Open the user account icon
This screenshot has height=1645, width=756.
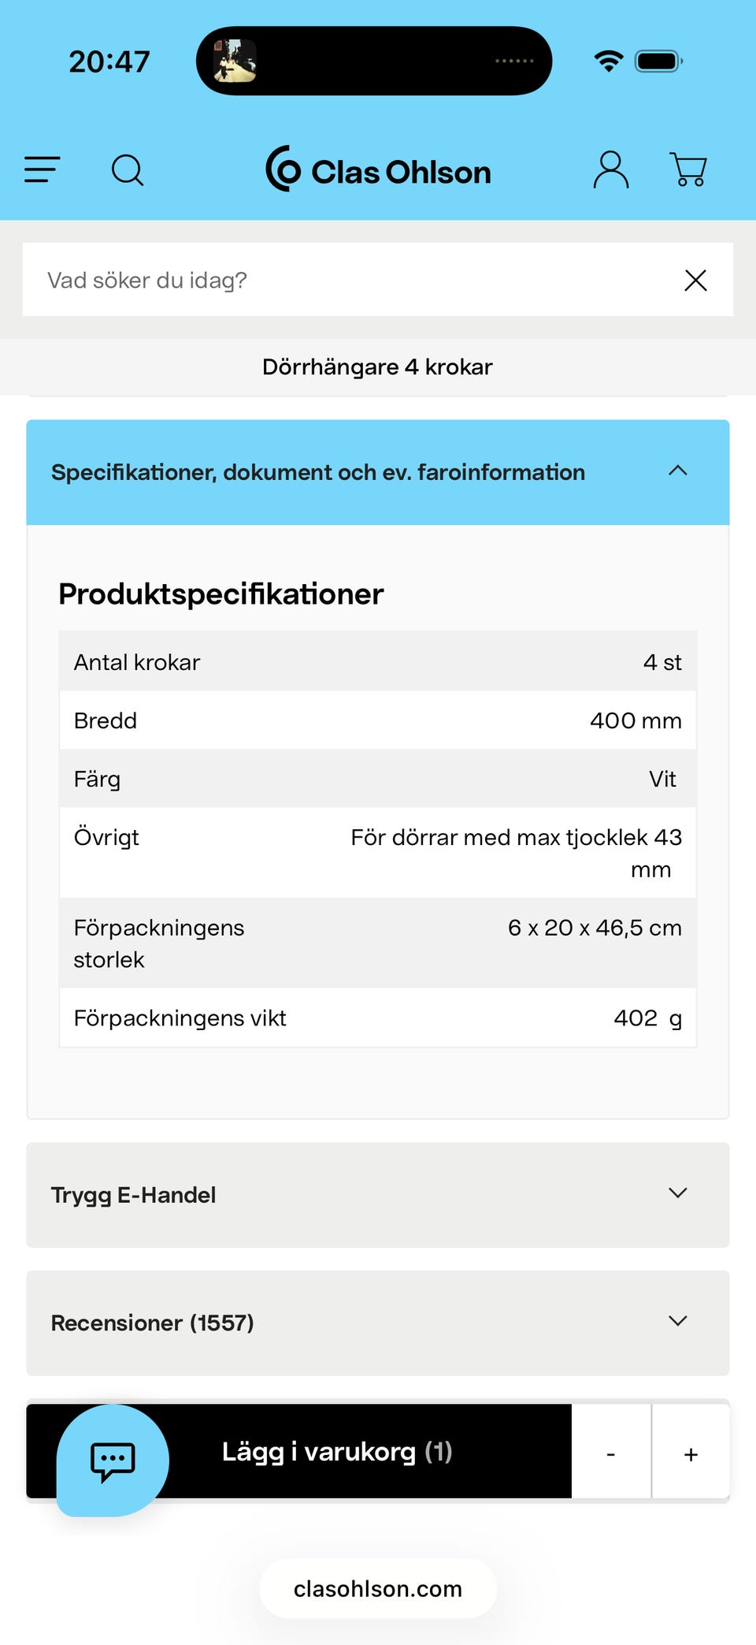point(610,169)
